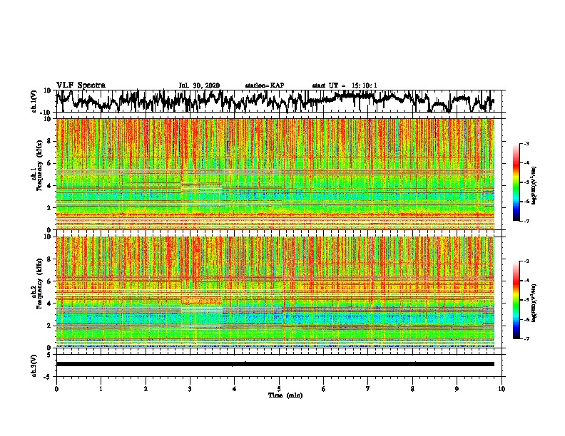Image resolution: width=565 pixels, height=436 pixels.
Task: Click the ch.2 colorbar log(PSD) label
Action: [x=534, y=303]
